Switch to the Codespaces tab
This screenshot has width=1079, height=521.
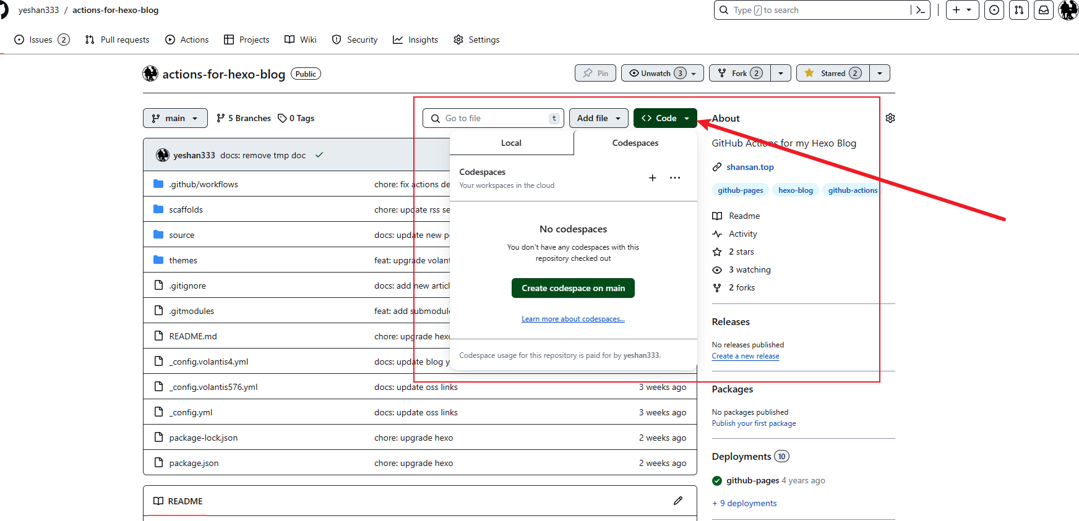(635, 143)
